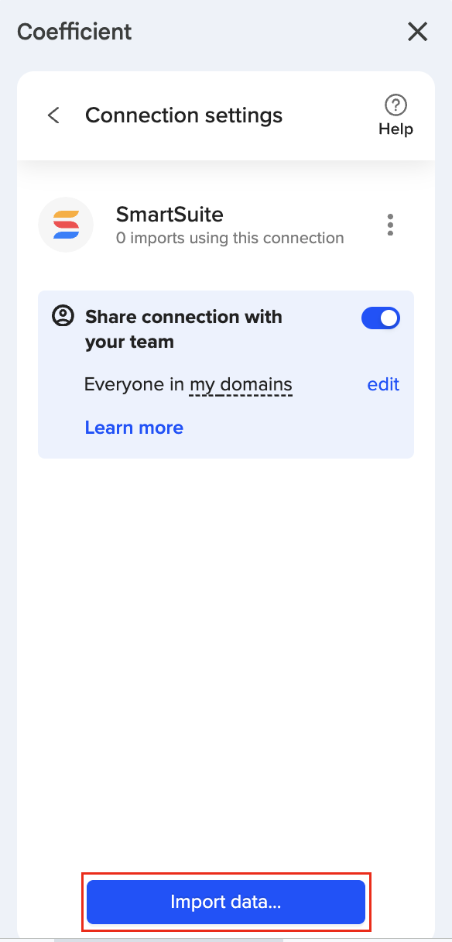Viewport: 452px width, 942px height.
Task: Open the Learn more link
Action: (134, 428)
